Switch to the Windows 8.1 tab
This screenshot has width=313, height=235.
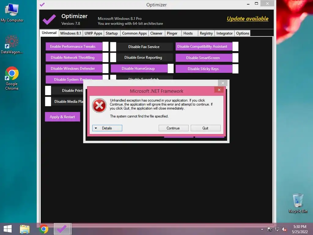click(x=71, y=33)
